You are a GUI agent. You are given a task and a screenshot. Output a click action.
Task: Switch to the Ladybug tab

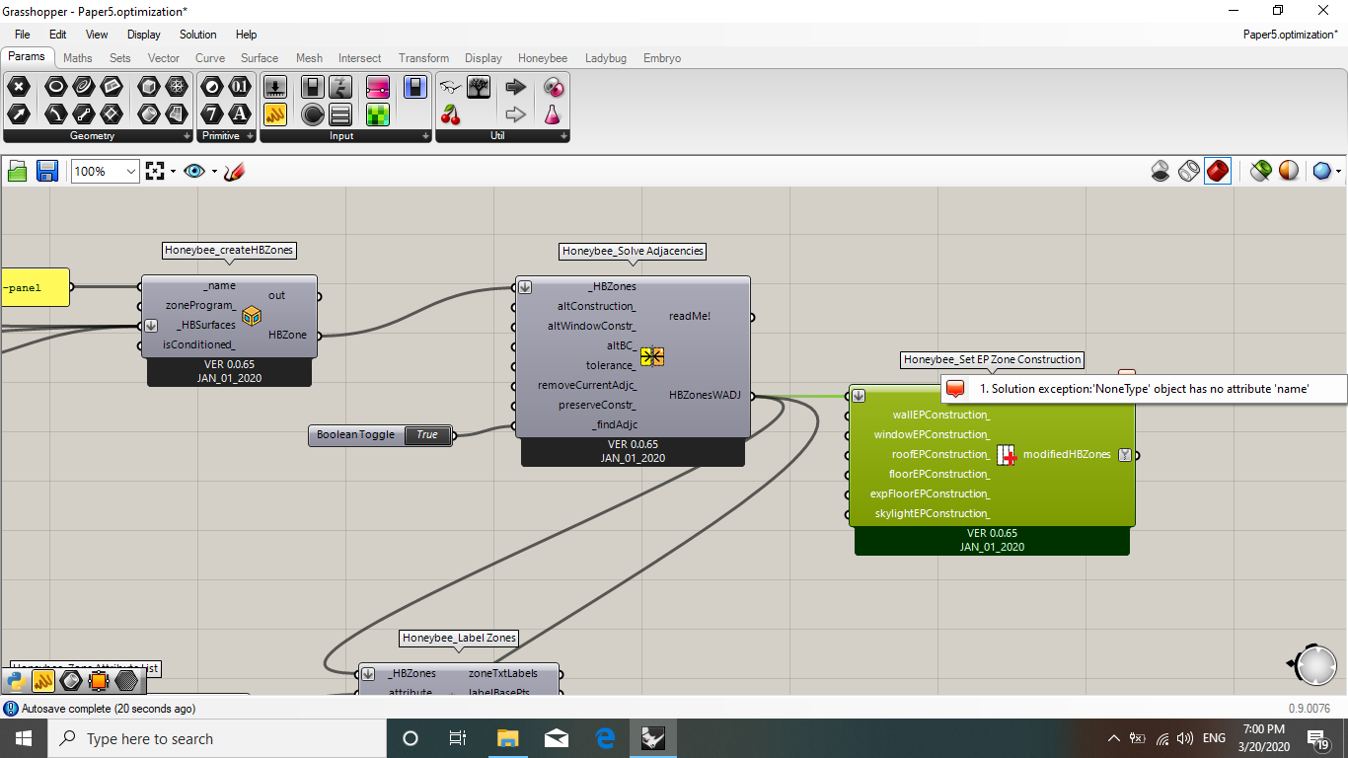[x=606, y=58]
